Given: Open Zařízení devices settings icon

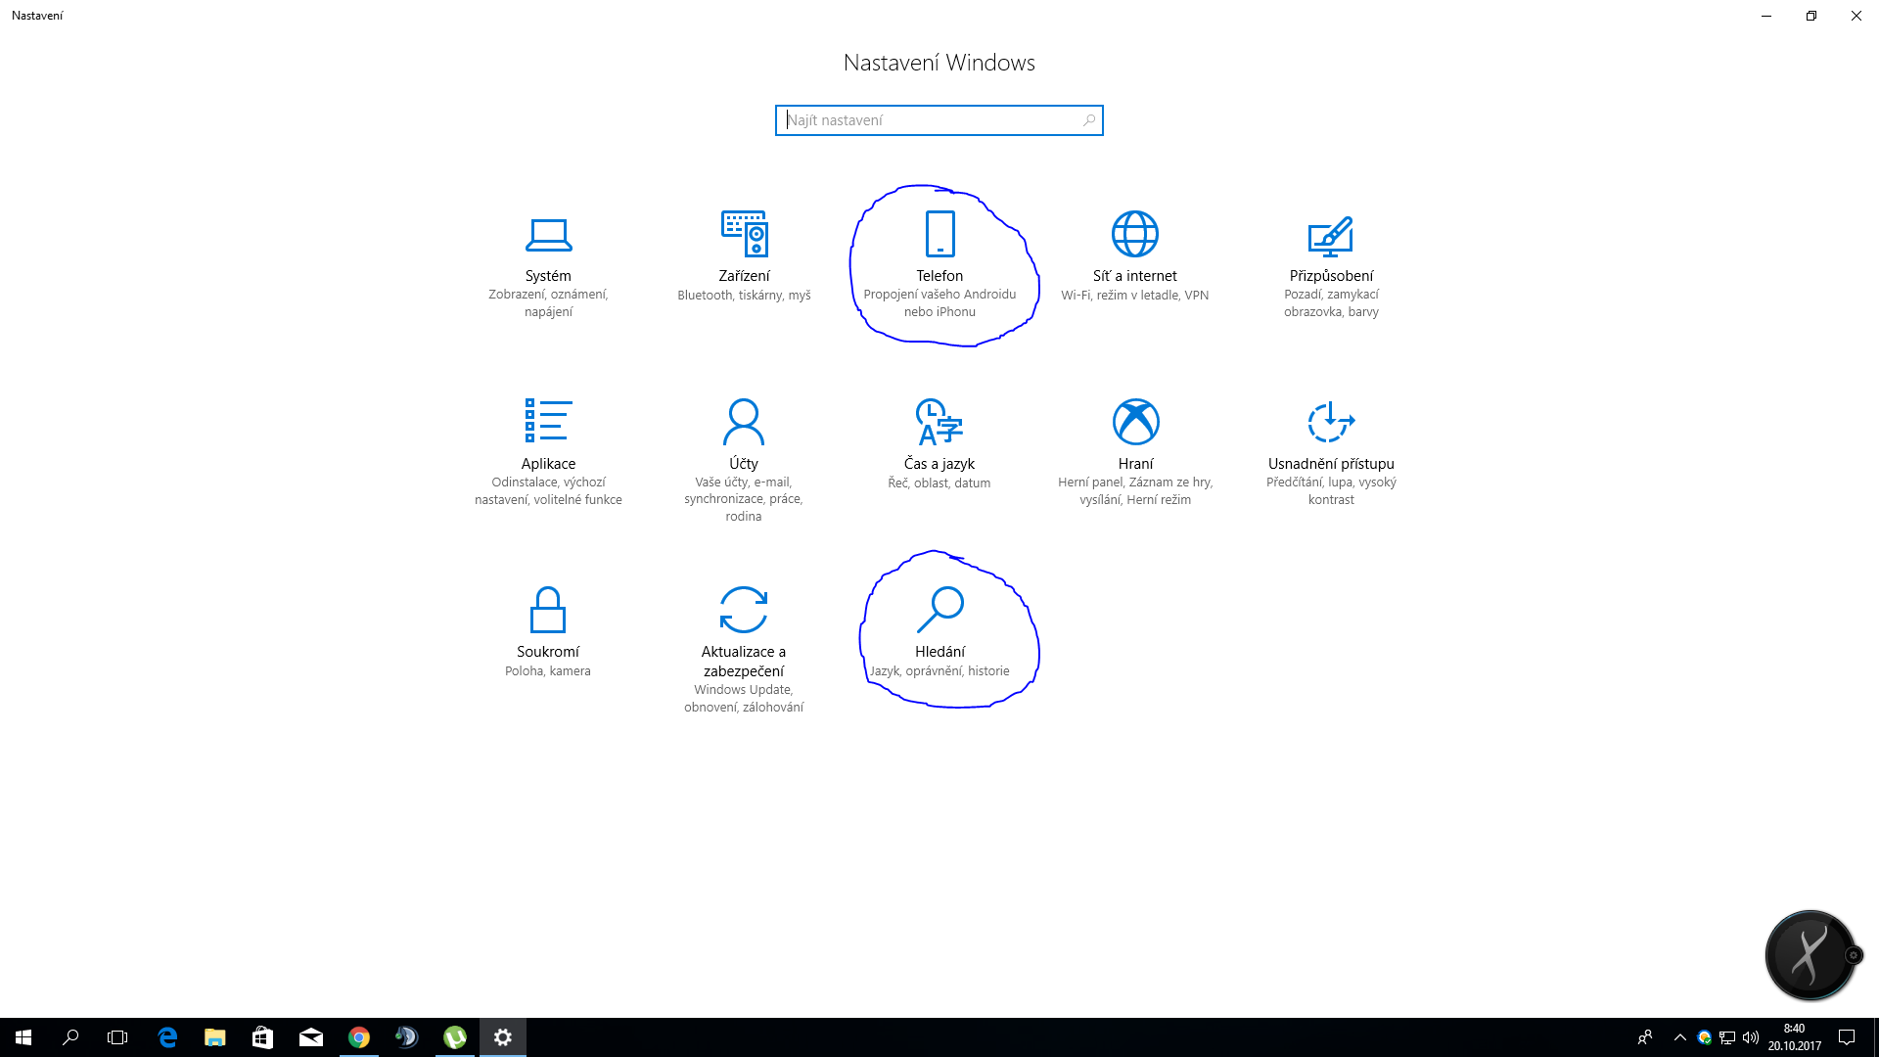Looking at the screenshot, I should coord(744,235).
